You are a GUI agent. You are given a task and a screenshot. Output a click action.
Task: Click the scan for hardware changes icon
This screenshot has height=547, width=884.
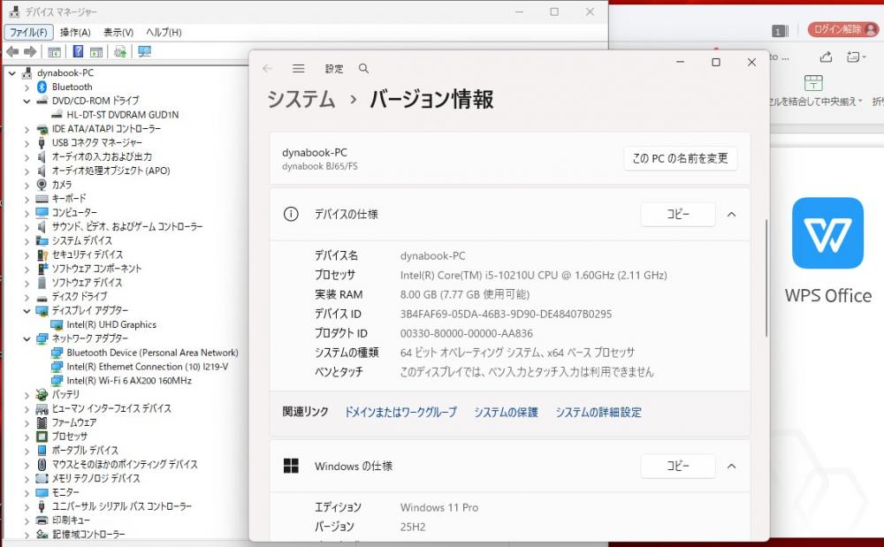point(144,52)
